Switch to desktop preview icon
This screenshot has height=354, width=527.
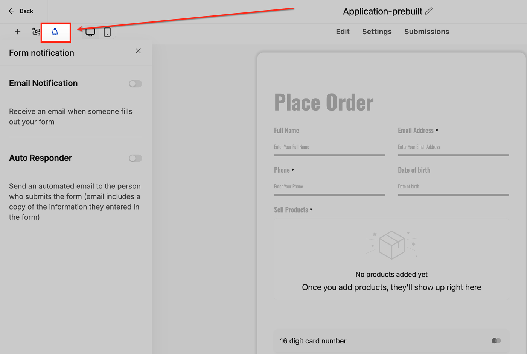pos(90,32)
